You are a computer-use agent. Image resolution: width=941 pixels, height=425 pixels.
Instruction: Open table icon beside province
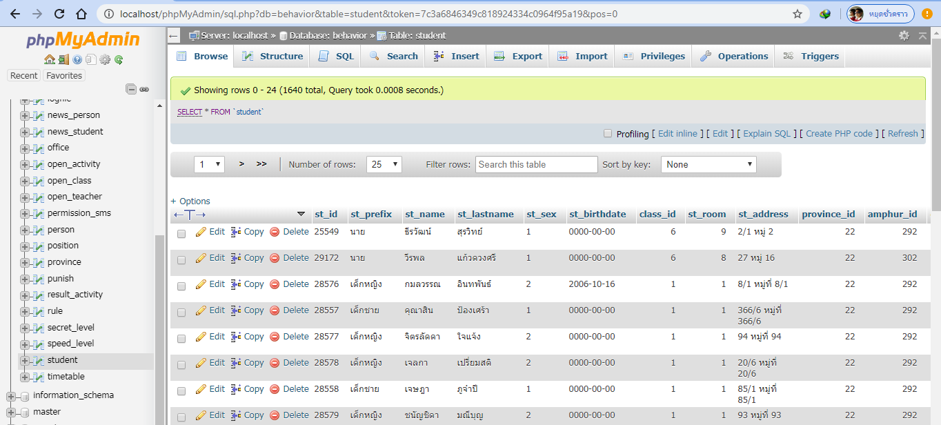(x=38, y=262)
